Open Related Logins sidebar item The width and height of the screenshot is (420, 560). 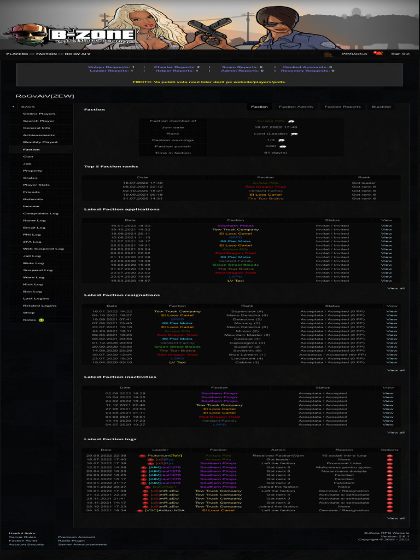(x=39, y=306)
